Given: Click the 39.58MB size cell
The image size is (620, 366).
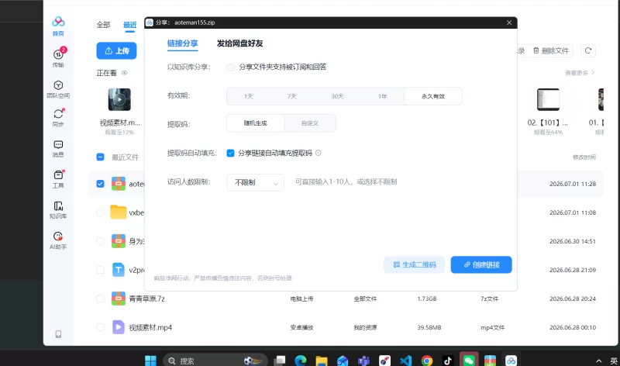Looking at the screenshot, I should click(429, 327).
